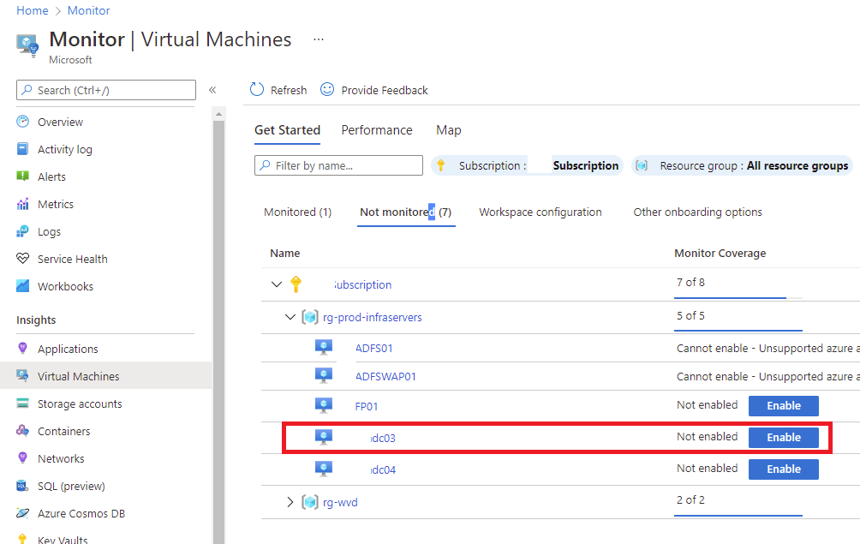This screenshot has height=544, width=860.
Task: Open Virtual Machines in Insights menu
Action: (x=106, y=375)
